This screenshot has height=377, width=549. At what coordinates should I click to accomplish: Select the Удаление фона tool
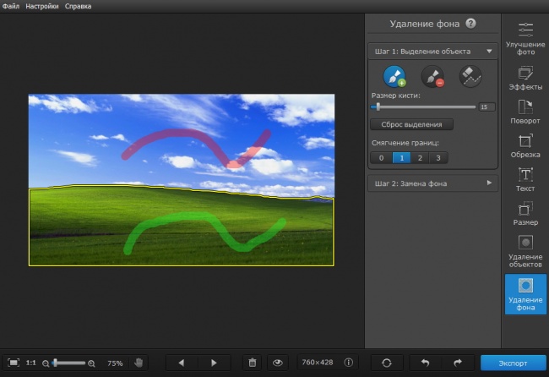click(525, 294)
